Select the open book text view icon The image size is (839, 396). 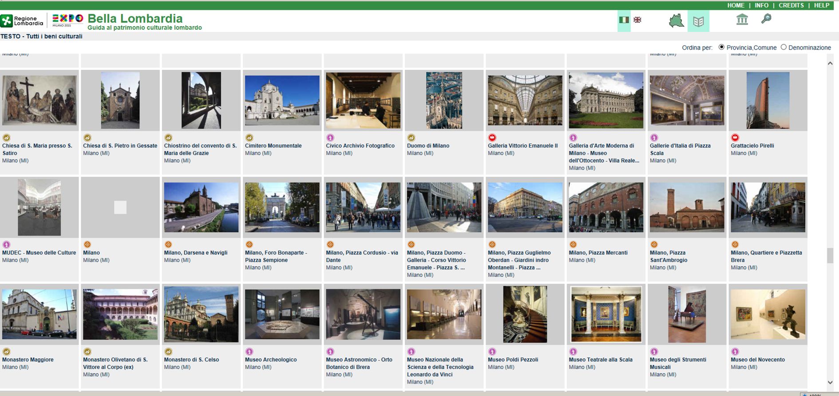coord(698,21)
